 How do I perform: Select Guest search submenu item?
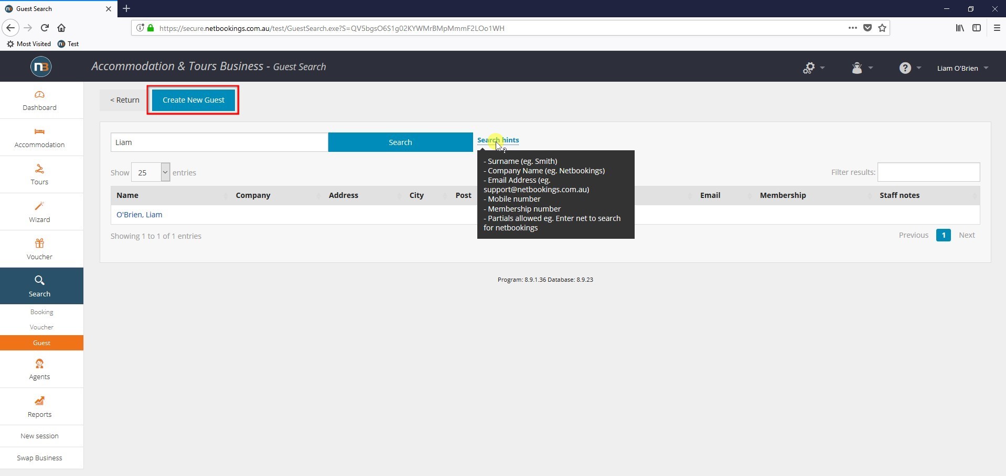pyautogui.click(x=41, y=343)
